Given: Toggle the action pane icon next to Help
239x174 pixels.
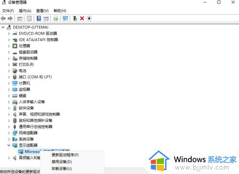Looking at the screenshot, I should 46,19.
